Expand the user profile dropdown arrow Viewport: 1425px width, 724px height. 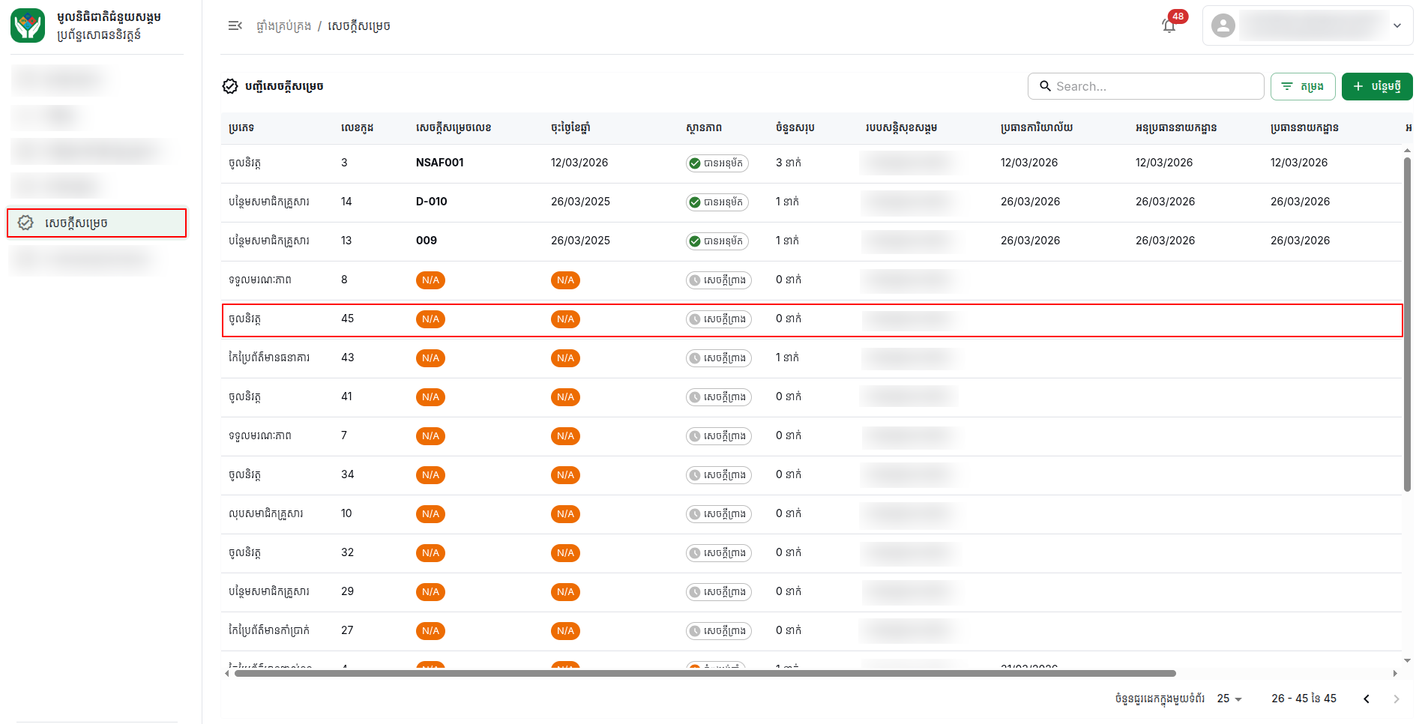pos(1397,25)
